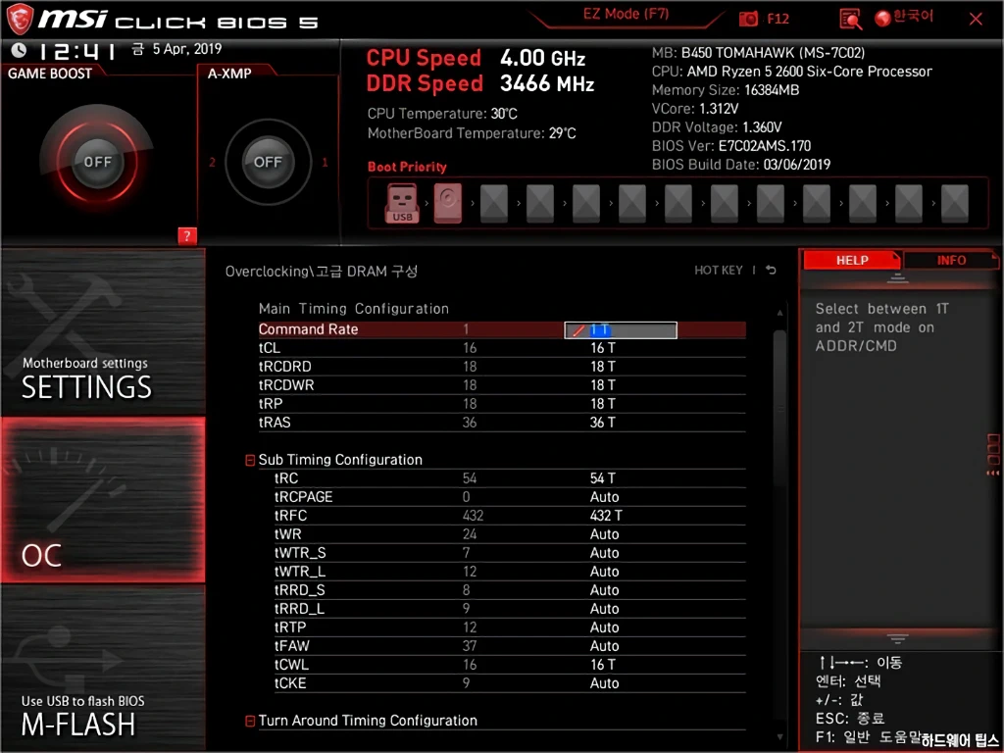The height and width of the screenshot is (753, 1004).
Task: Close the BIOS with the X icon
Action: pos(976,19)
